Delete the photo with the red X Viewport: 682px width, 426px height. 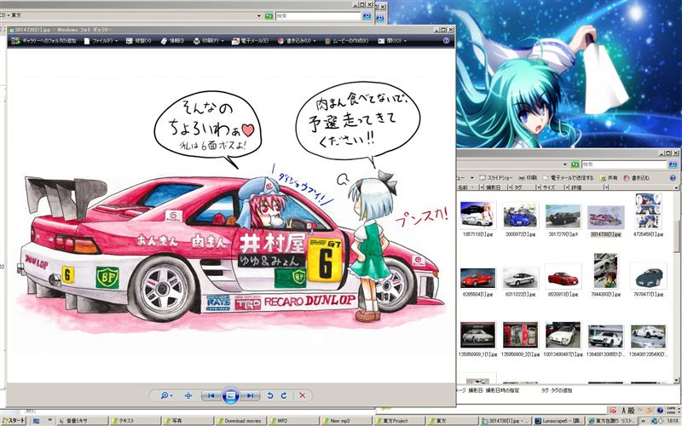point(303,395)
